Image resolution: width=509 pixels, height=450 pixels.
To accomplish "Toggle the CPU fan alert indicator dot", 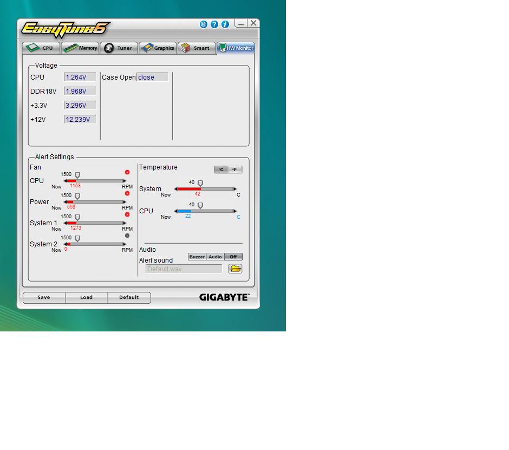I will [x=127, y=172].
